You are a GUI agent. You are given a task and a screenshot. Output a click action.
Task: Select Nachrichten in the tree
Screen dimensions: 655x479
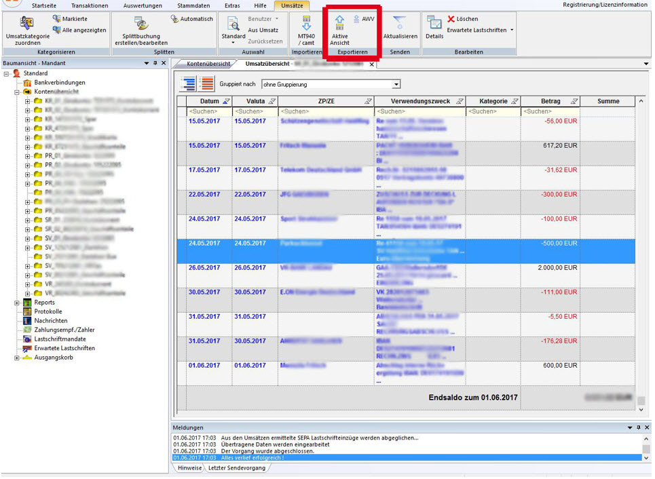50,321
